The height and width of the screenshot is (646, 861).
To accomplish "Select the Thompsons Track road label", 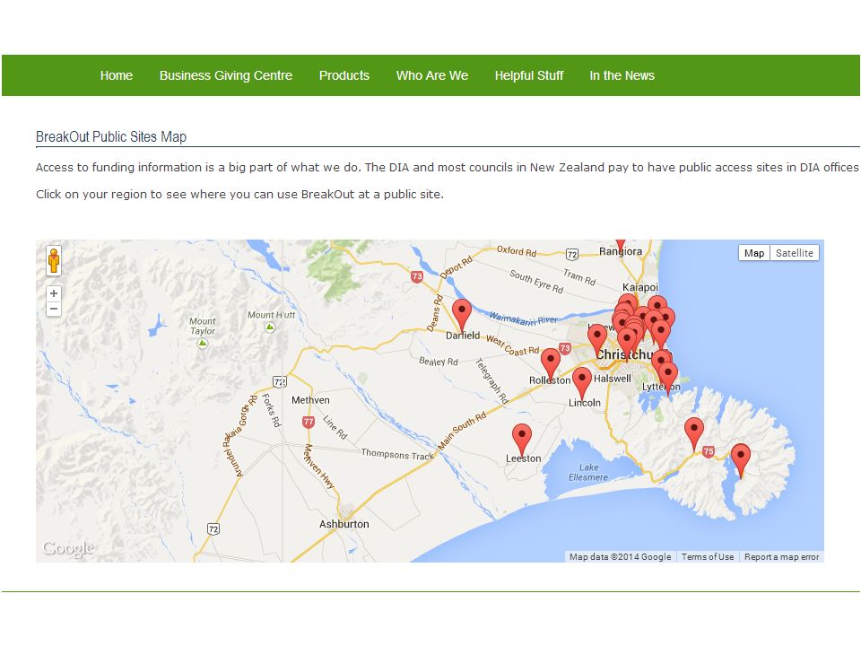I will 397,454.
